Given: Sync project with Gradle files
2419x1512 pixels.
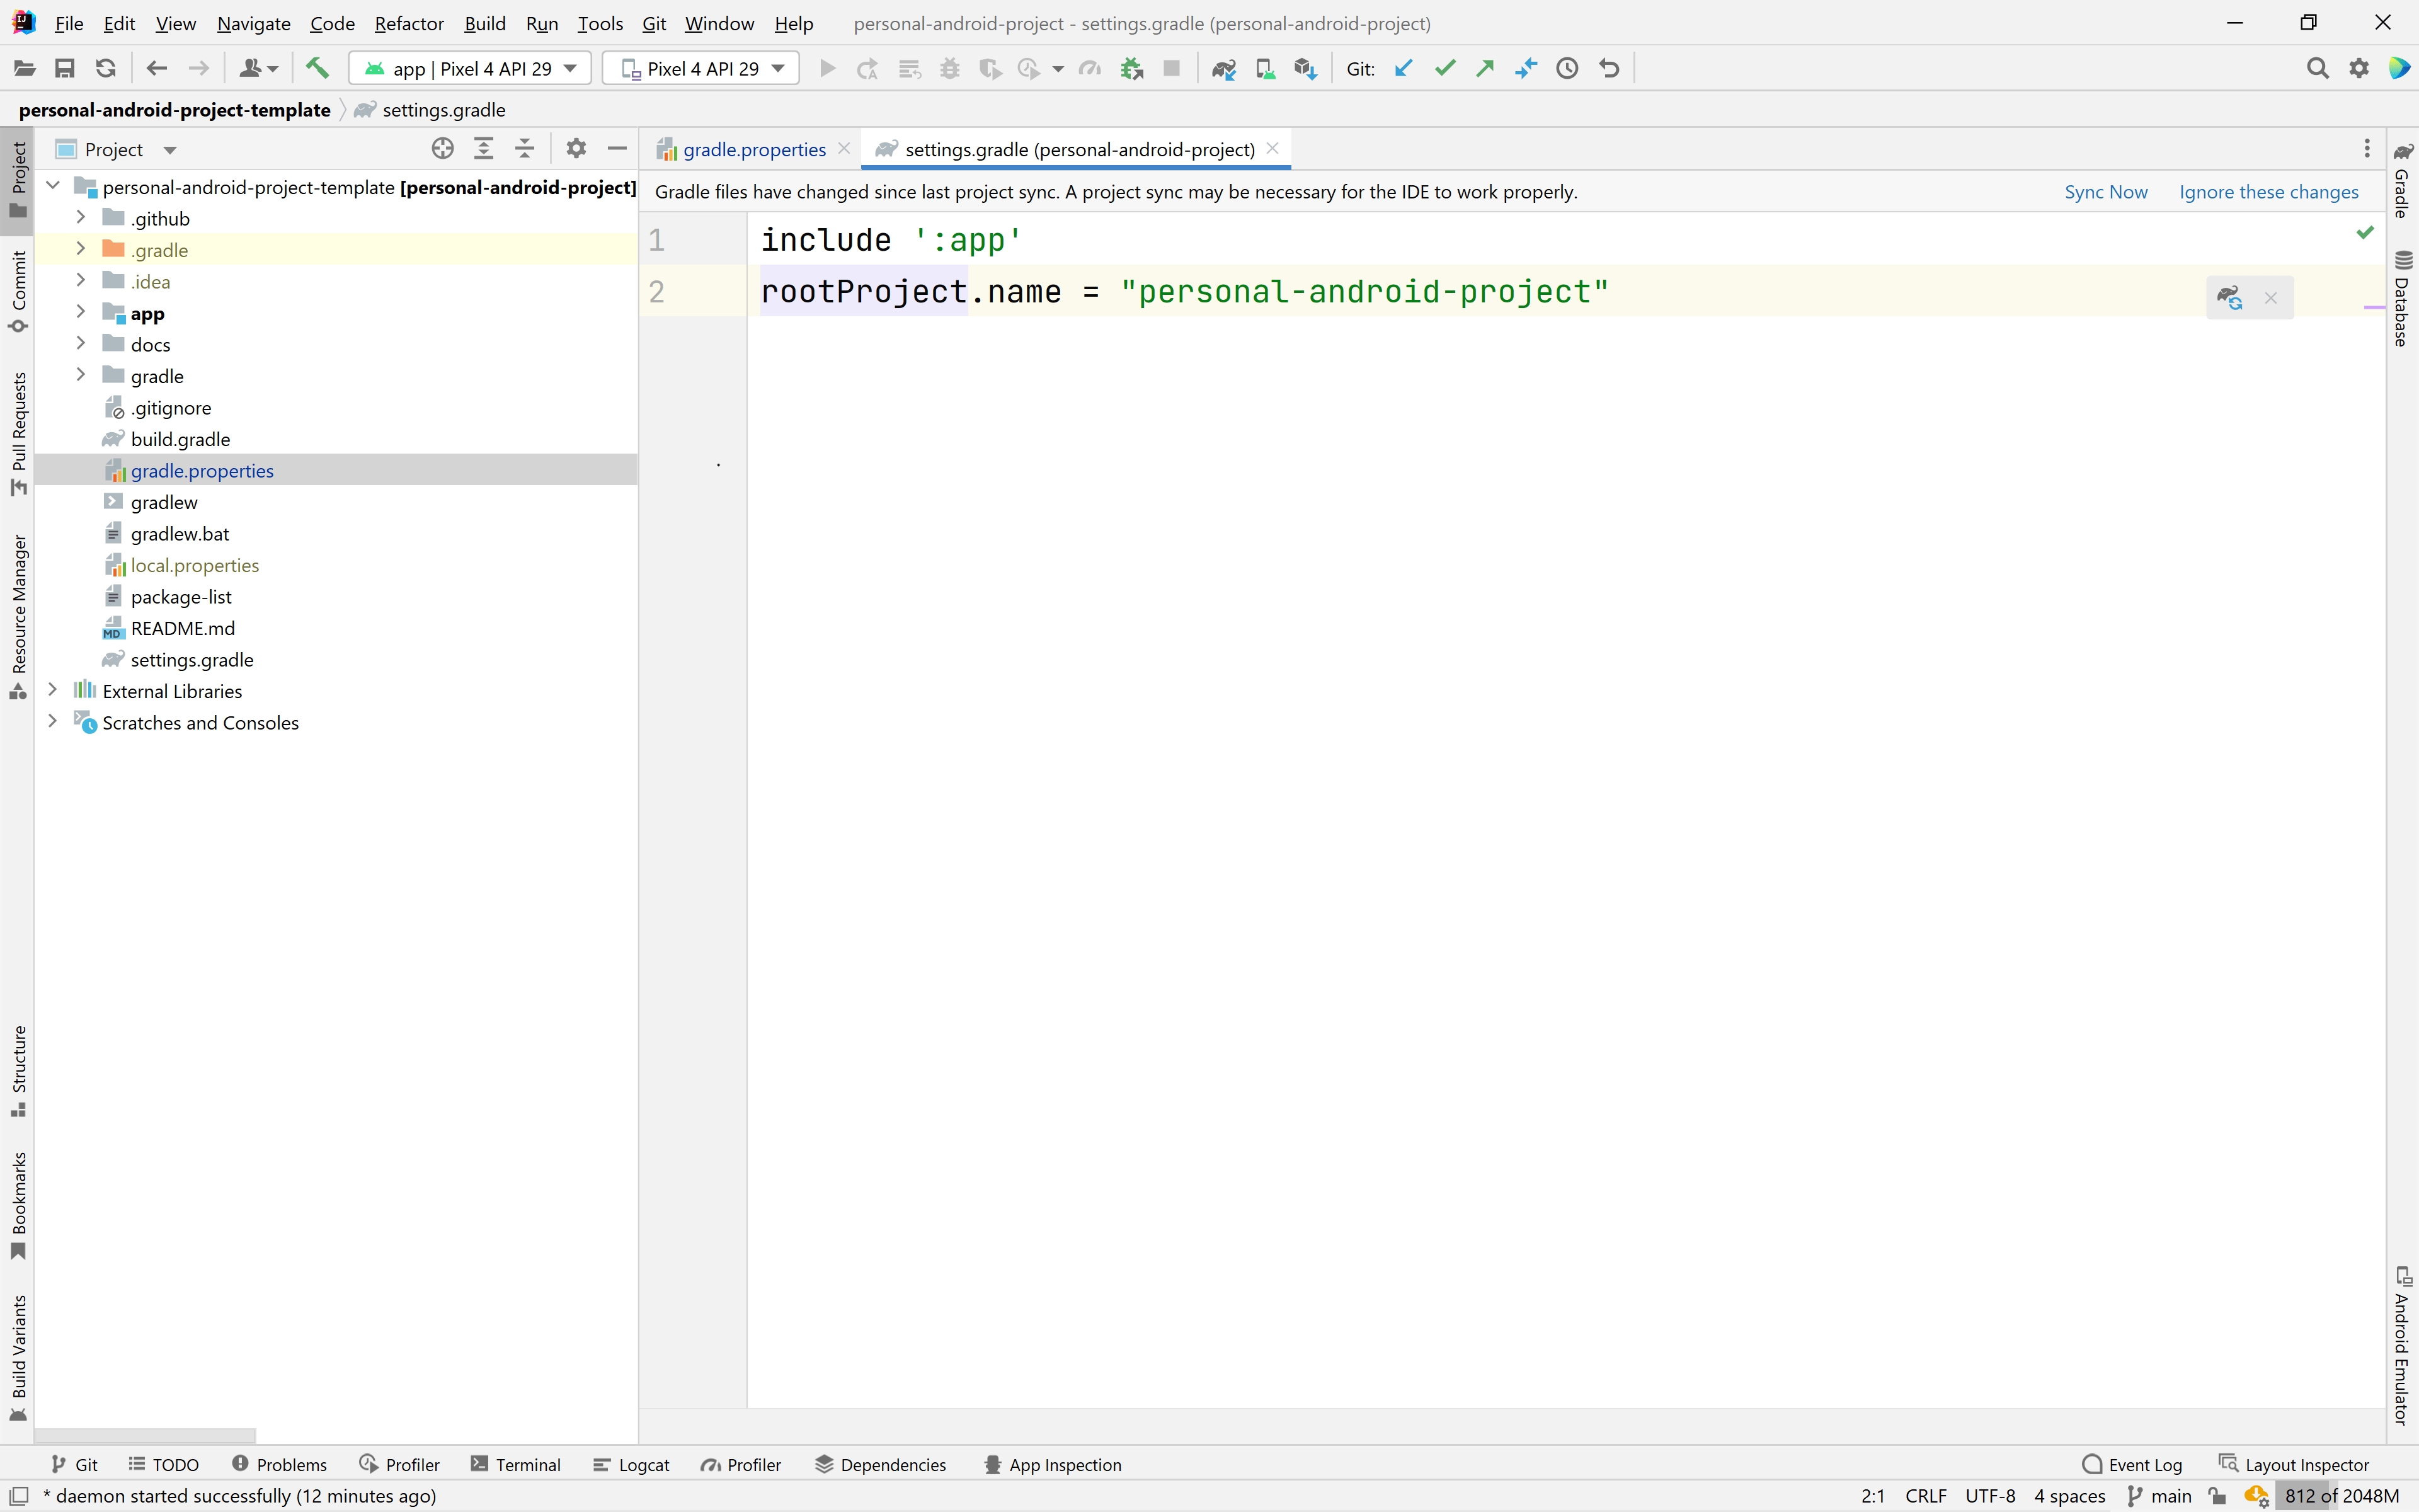Looking at the screenshot, I should click(1223, 68).
